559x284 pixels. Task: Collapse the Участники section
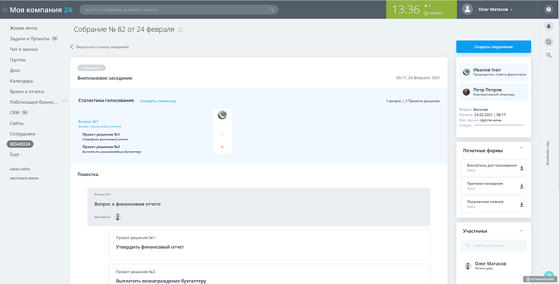coord(521,231)
